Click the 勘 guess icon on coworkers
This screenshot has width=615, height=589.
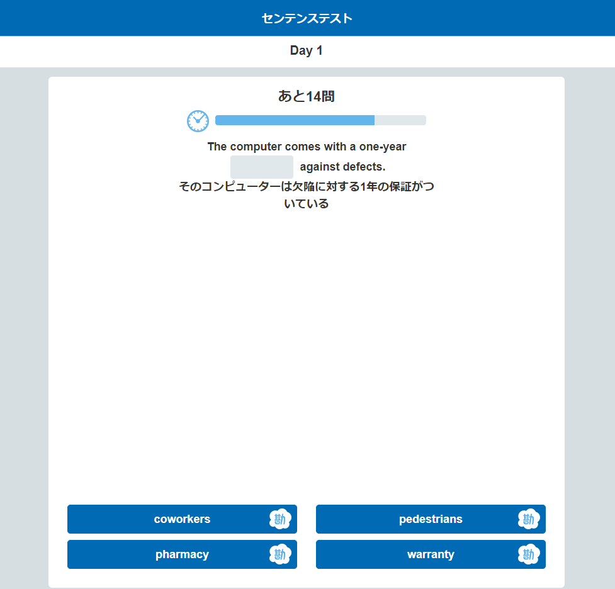280,519
